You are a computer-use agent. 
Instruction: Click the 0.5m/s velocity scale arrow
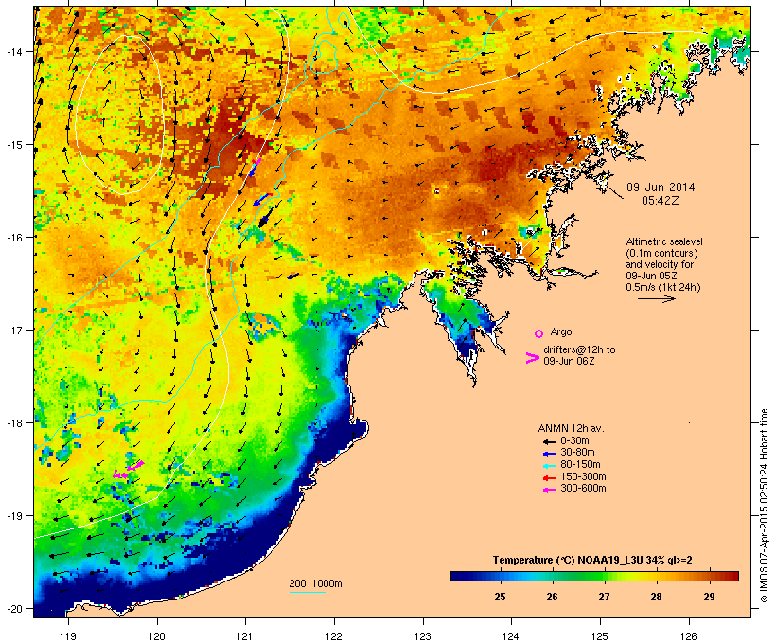coord(656,298)
